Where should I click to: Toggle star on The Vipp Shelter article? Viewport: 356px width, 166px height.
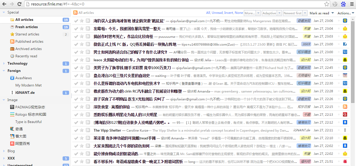[x=82, y=130]
